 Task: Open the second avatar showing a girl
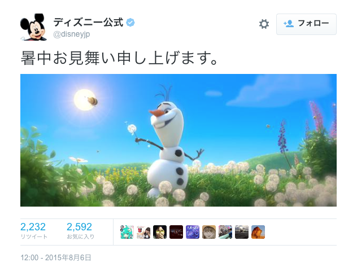pos(143,232)
